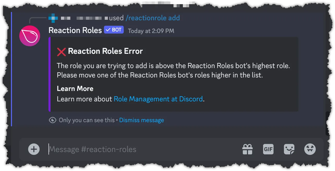Screen dimensions: 335x171
Task: Click the Learn More heading
Action: click(75, 89)
